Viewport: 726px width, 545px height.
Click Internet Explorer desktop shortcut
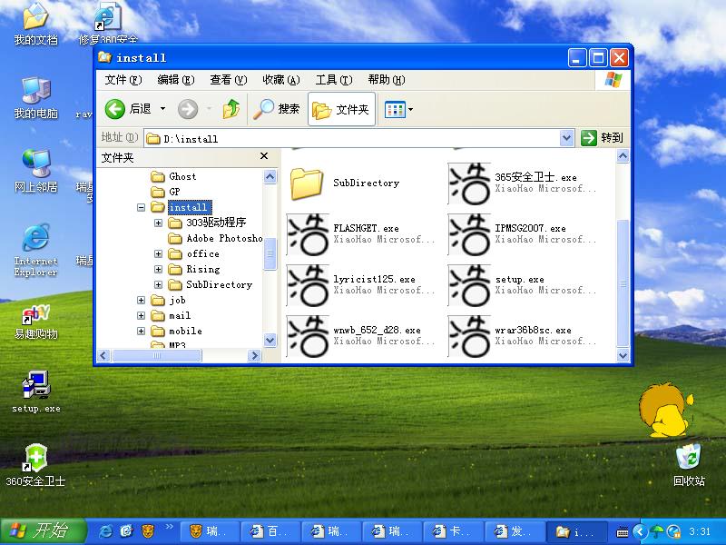click(x=35, y=241)
